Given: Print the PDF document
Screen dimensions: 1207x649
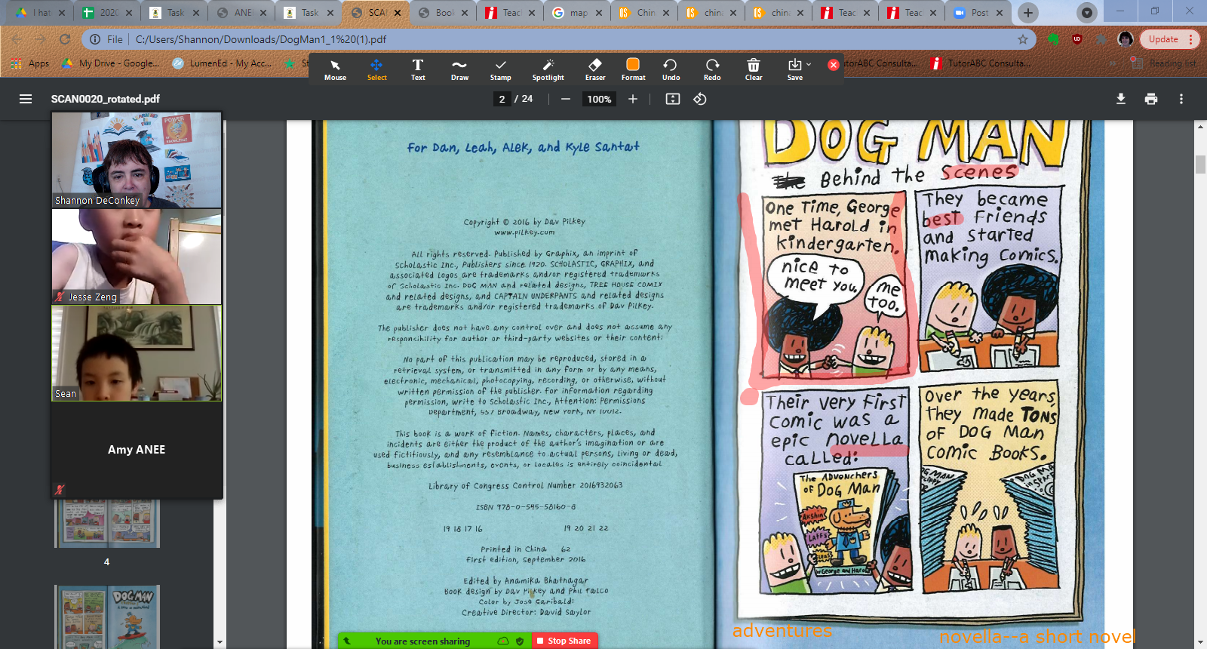Looking at the screenshot, I should (1151, 99).
